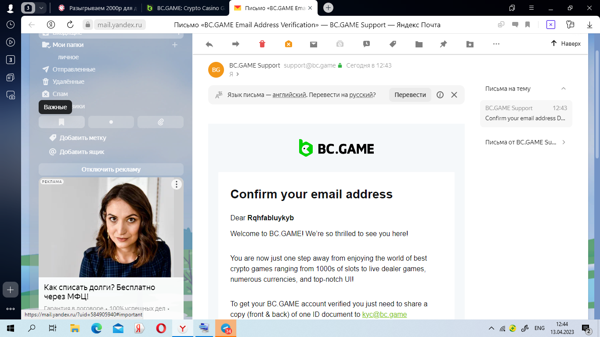
Task: Toggle the Важные bookmark filter
Action: click(61, 122)
